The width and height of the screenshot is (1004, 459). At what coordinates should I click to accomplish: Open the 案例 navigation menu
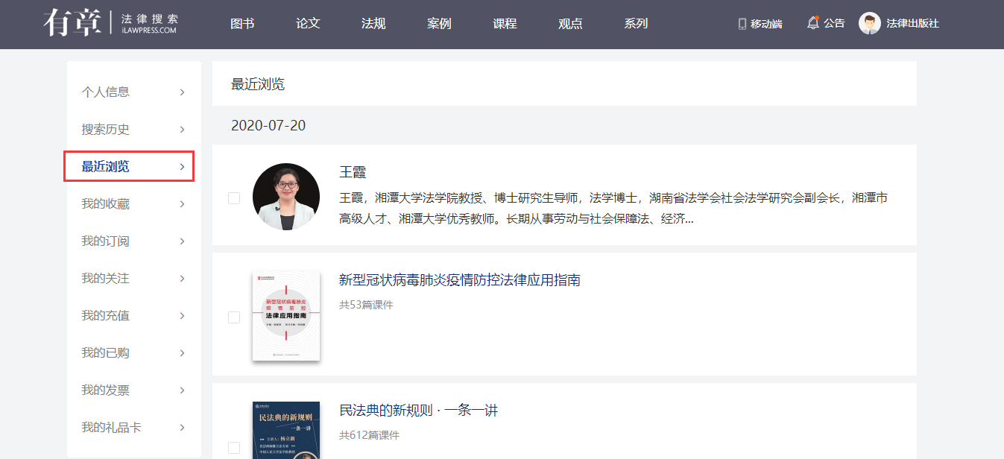(439, 24)
